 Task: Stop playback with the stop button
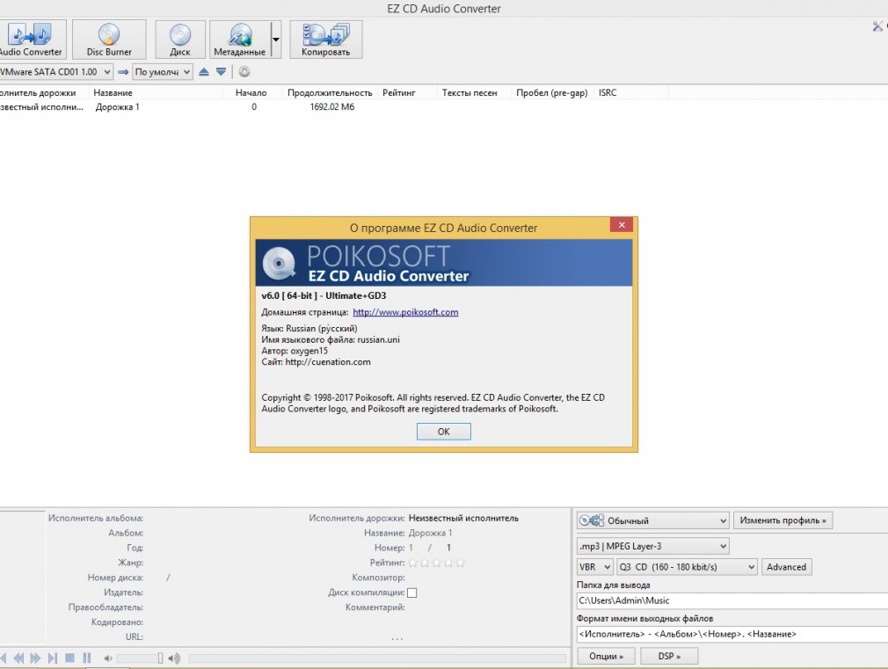coord(69,658)
